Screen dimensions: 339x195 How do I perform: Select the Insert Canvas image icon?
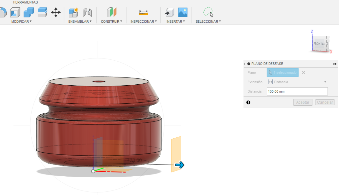183,12
